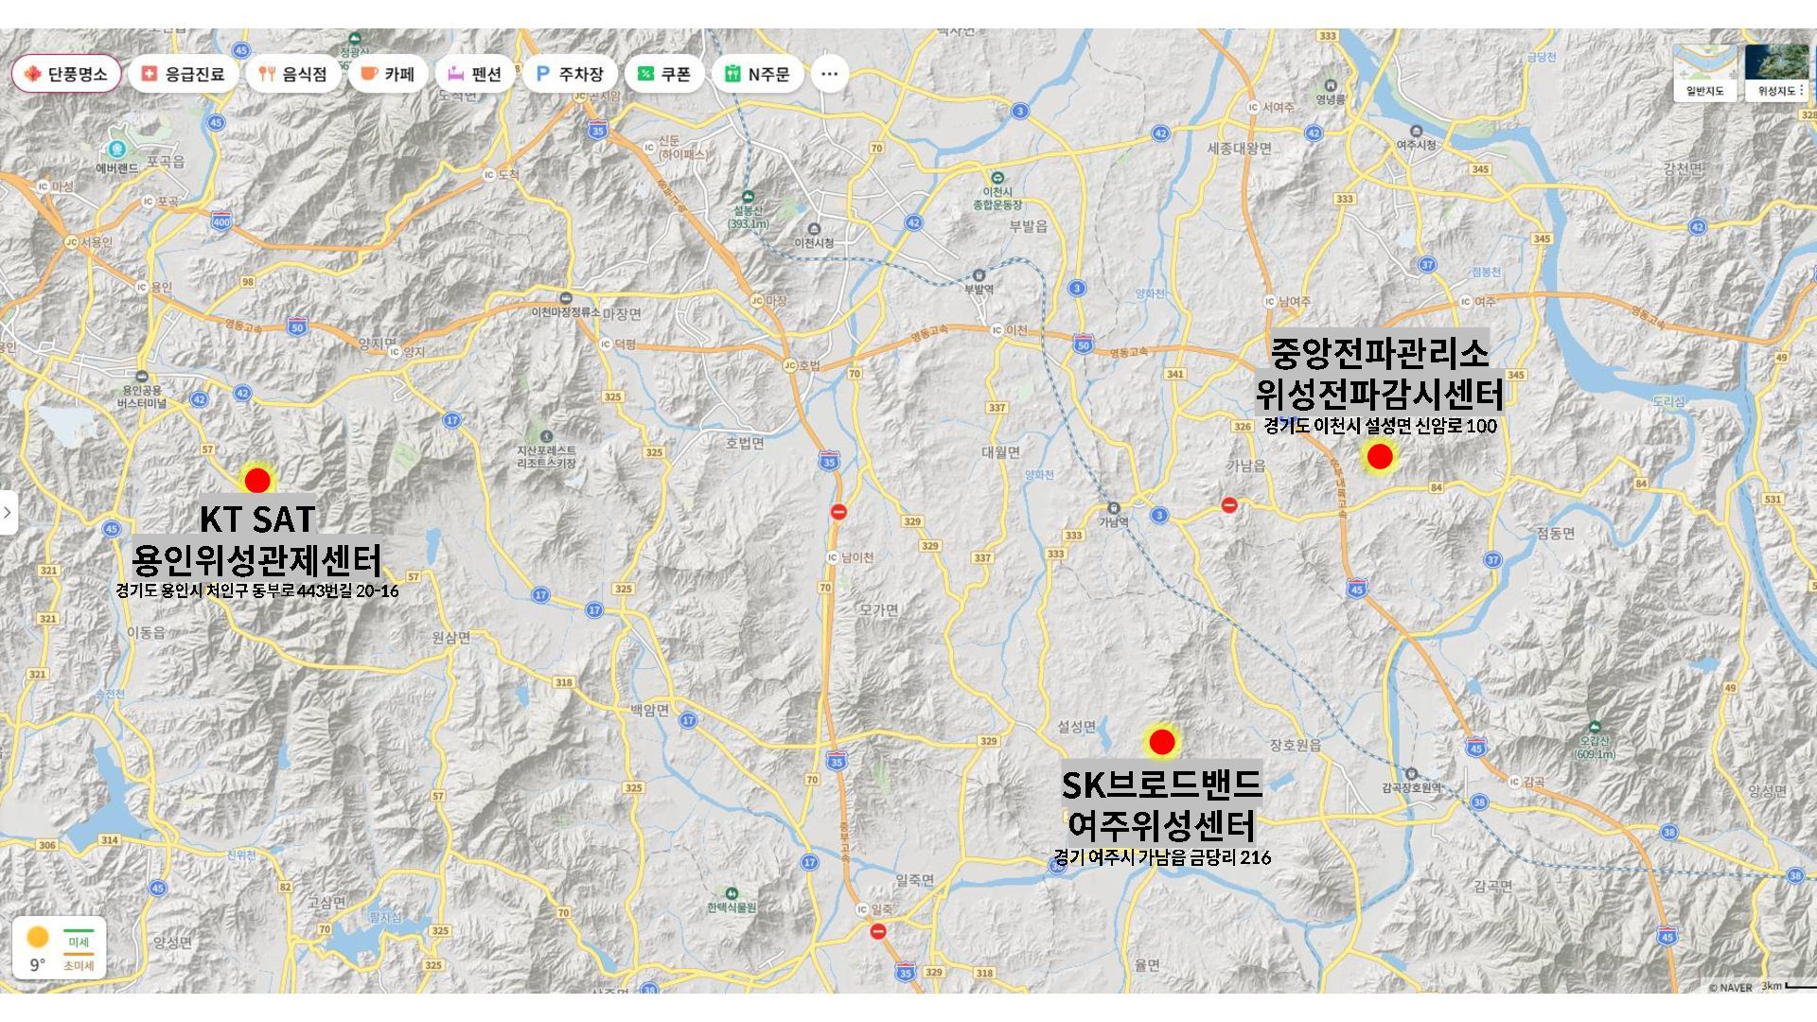
Task: Click the 주차장 parking P icon
Action: (x=542, y=74)
